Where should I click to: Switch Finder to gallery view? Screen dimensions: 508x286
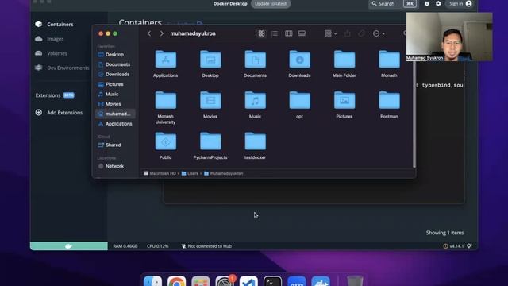click(x=302, y=33)
